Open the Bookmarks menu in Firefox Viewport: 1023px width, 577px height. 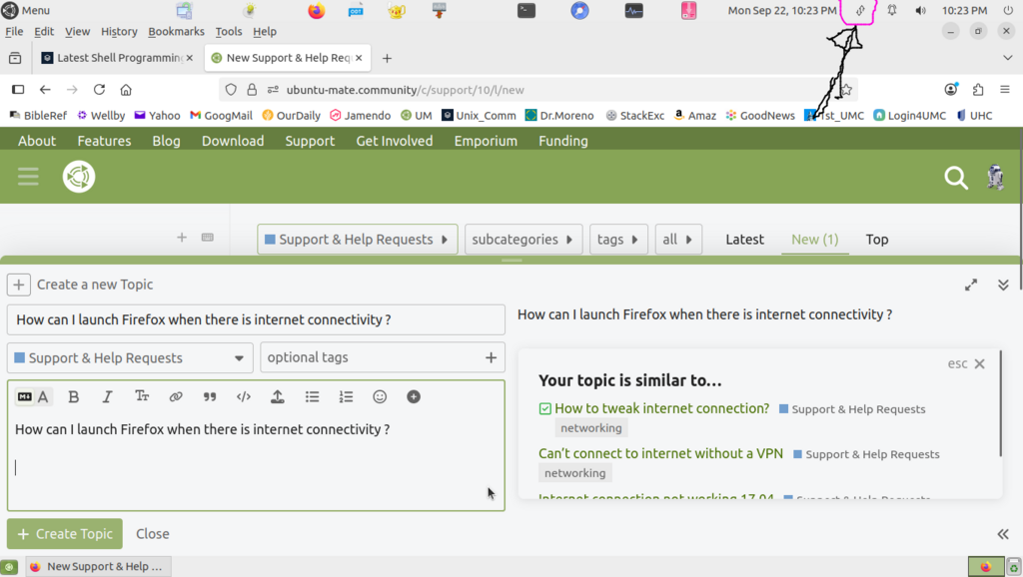[x=176, y=32]
